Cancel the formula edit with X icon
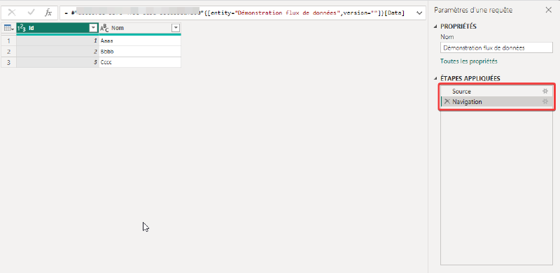Screen dimensions: 560x273 [12, 13]
